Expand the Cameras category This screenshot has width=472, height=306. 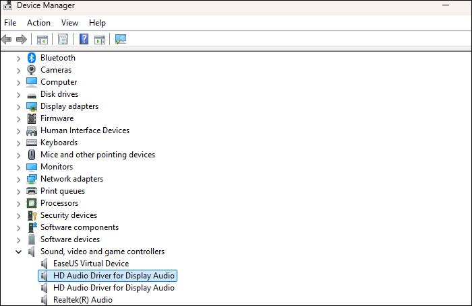click(x=18, y=70)
